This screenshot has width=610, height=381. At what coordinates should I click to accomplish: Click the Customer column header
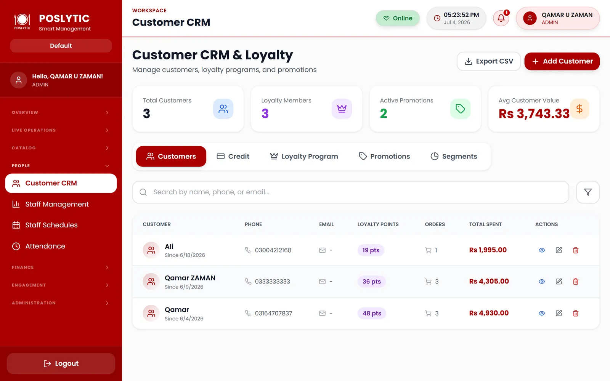[157, 224]
